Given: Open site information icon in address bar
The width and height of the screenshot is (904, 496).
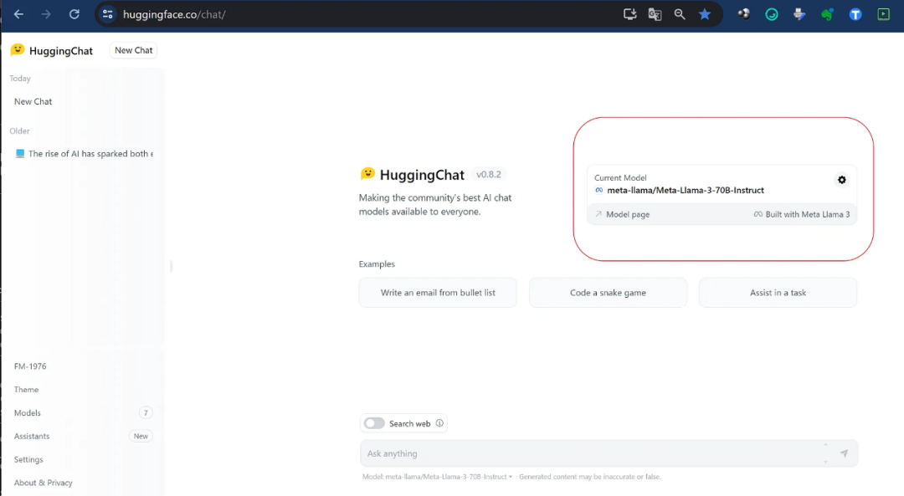Looking at the screenshot, I should [108, 14].
